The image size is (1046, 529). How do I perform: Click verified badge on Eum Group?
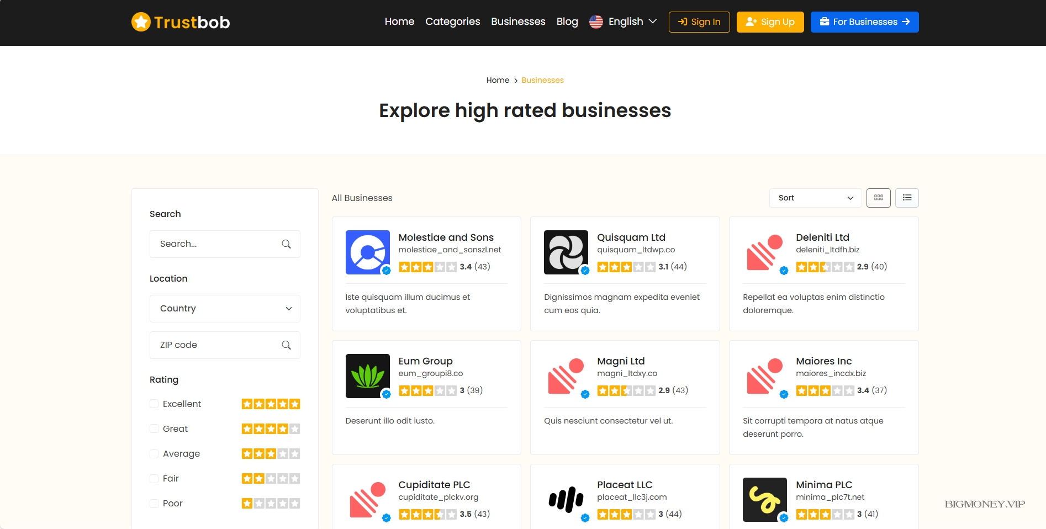387,394
